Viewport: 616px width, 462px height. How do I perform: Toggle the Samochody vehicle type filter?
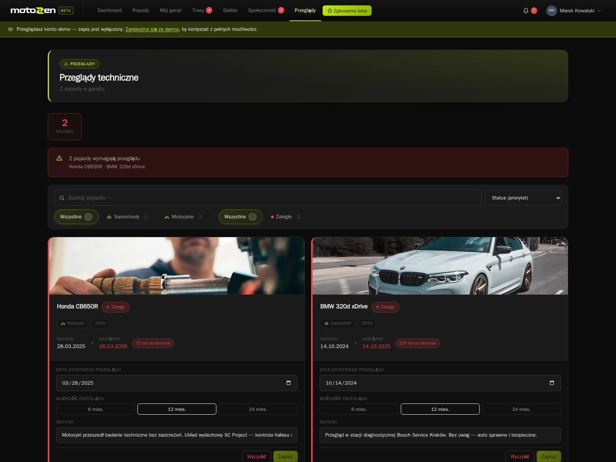127,217
